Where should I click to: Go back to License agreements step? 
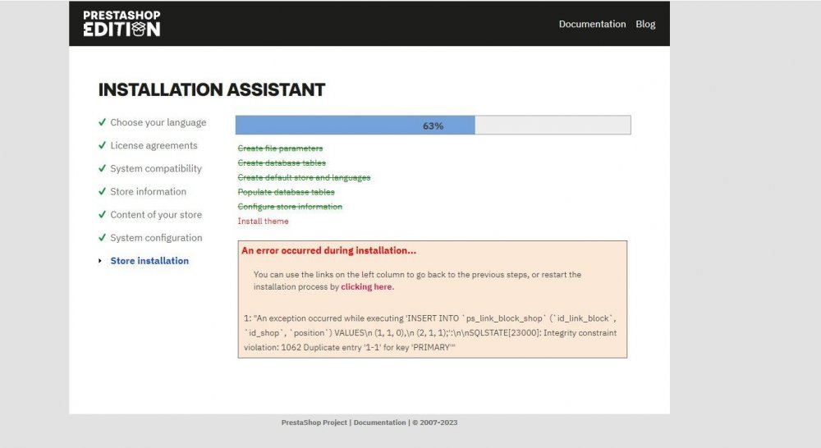154,145
